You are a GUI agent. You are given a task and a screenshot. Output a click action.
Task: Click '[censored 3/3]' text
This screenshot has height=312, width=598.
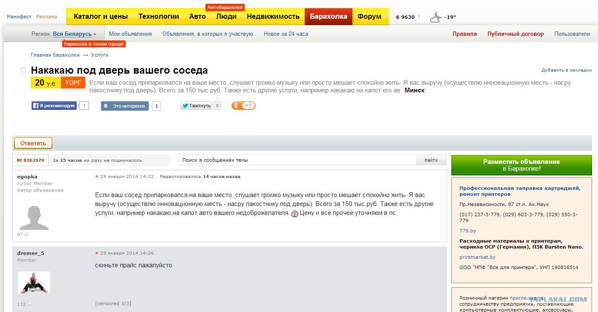tap(113, 303)
